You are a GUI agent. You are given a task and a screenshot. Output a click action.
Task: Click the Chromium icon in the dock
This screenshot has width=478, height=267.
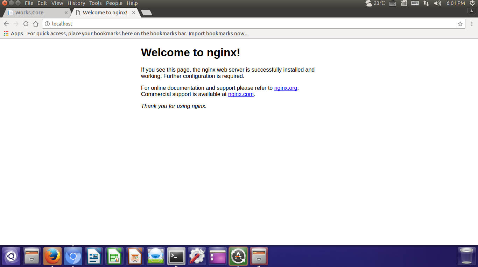pyautogui.click(x=73, y=256)
